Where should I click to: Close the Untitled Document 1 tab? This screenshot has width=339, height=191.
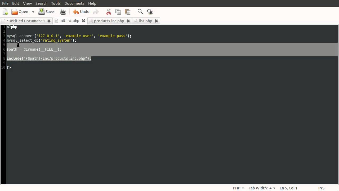point(49,21)
